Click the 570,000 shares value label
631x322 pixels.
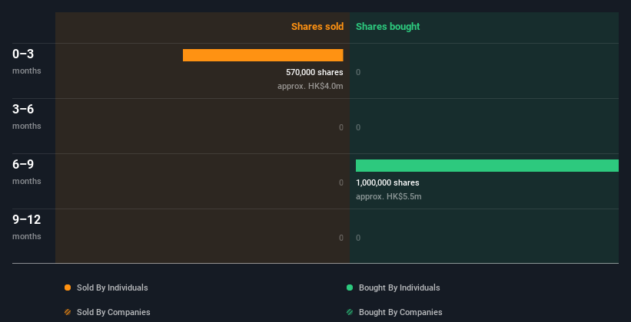[x=314, y=72]
